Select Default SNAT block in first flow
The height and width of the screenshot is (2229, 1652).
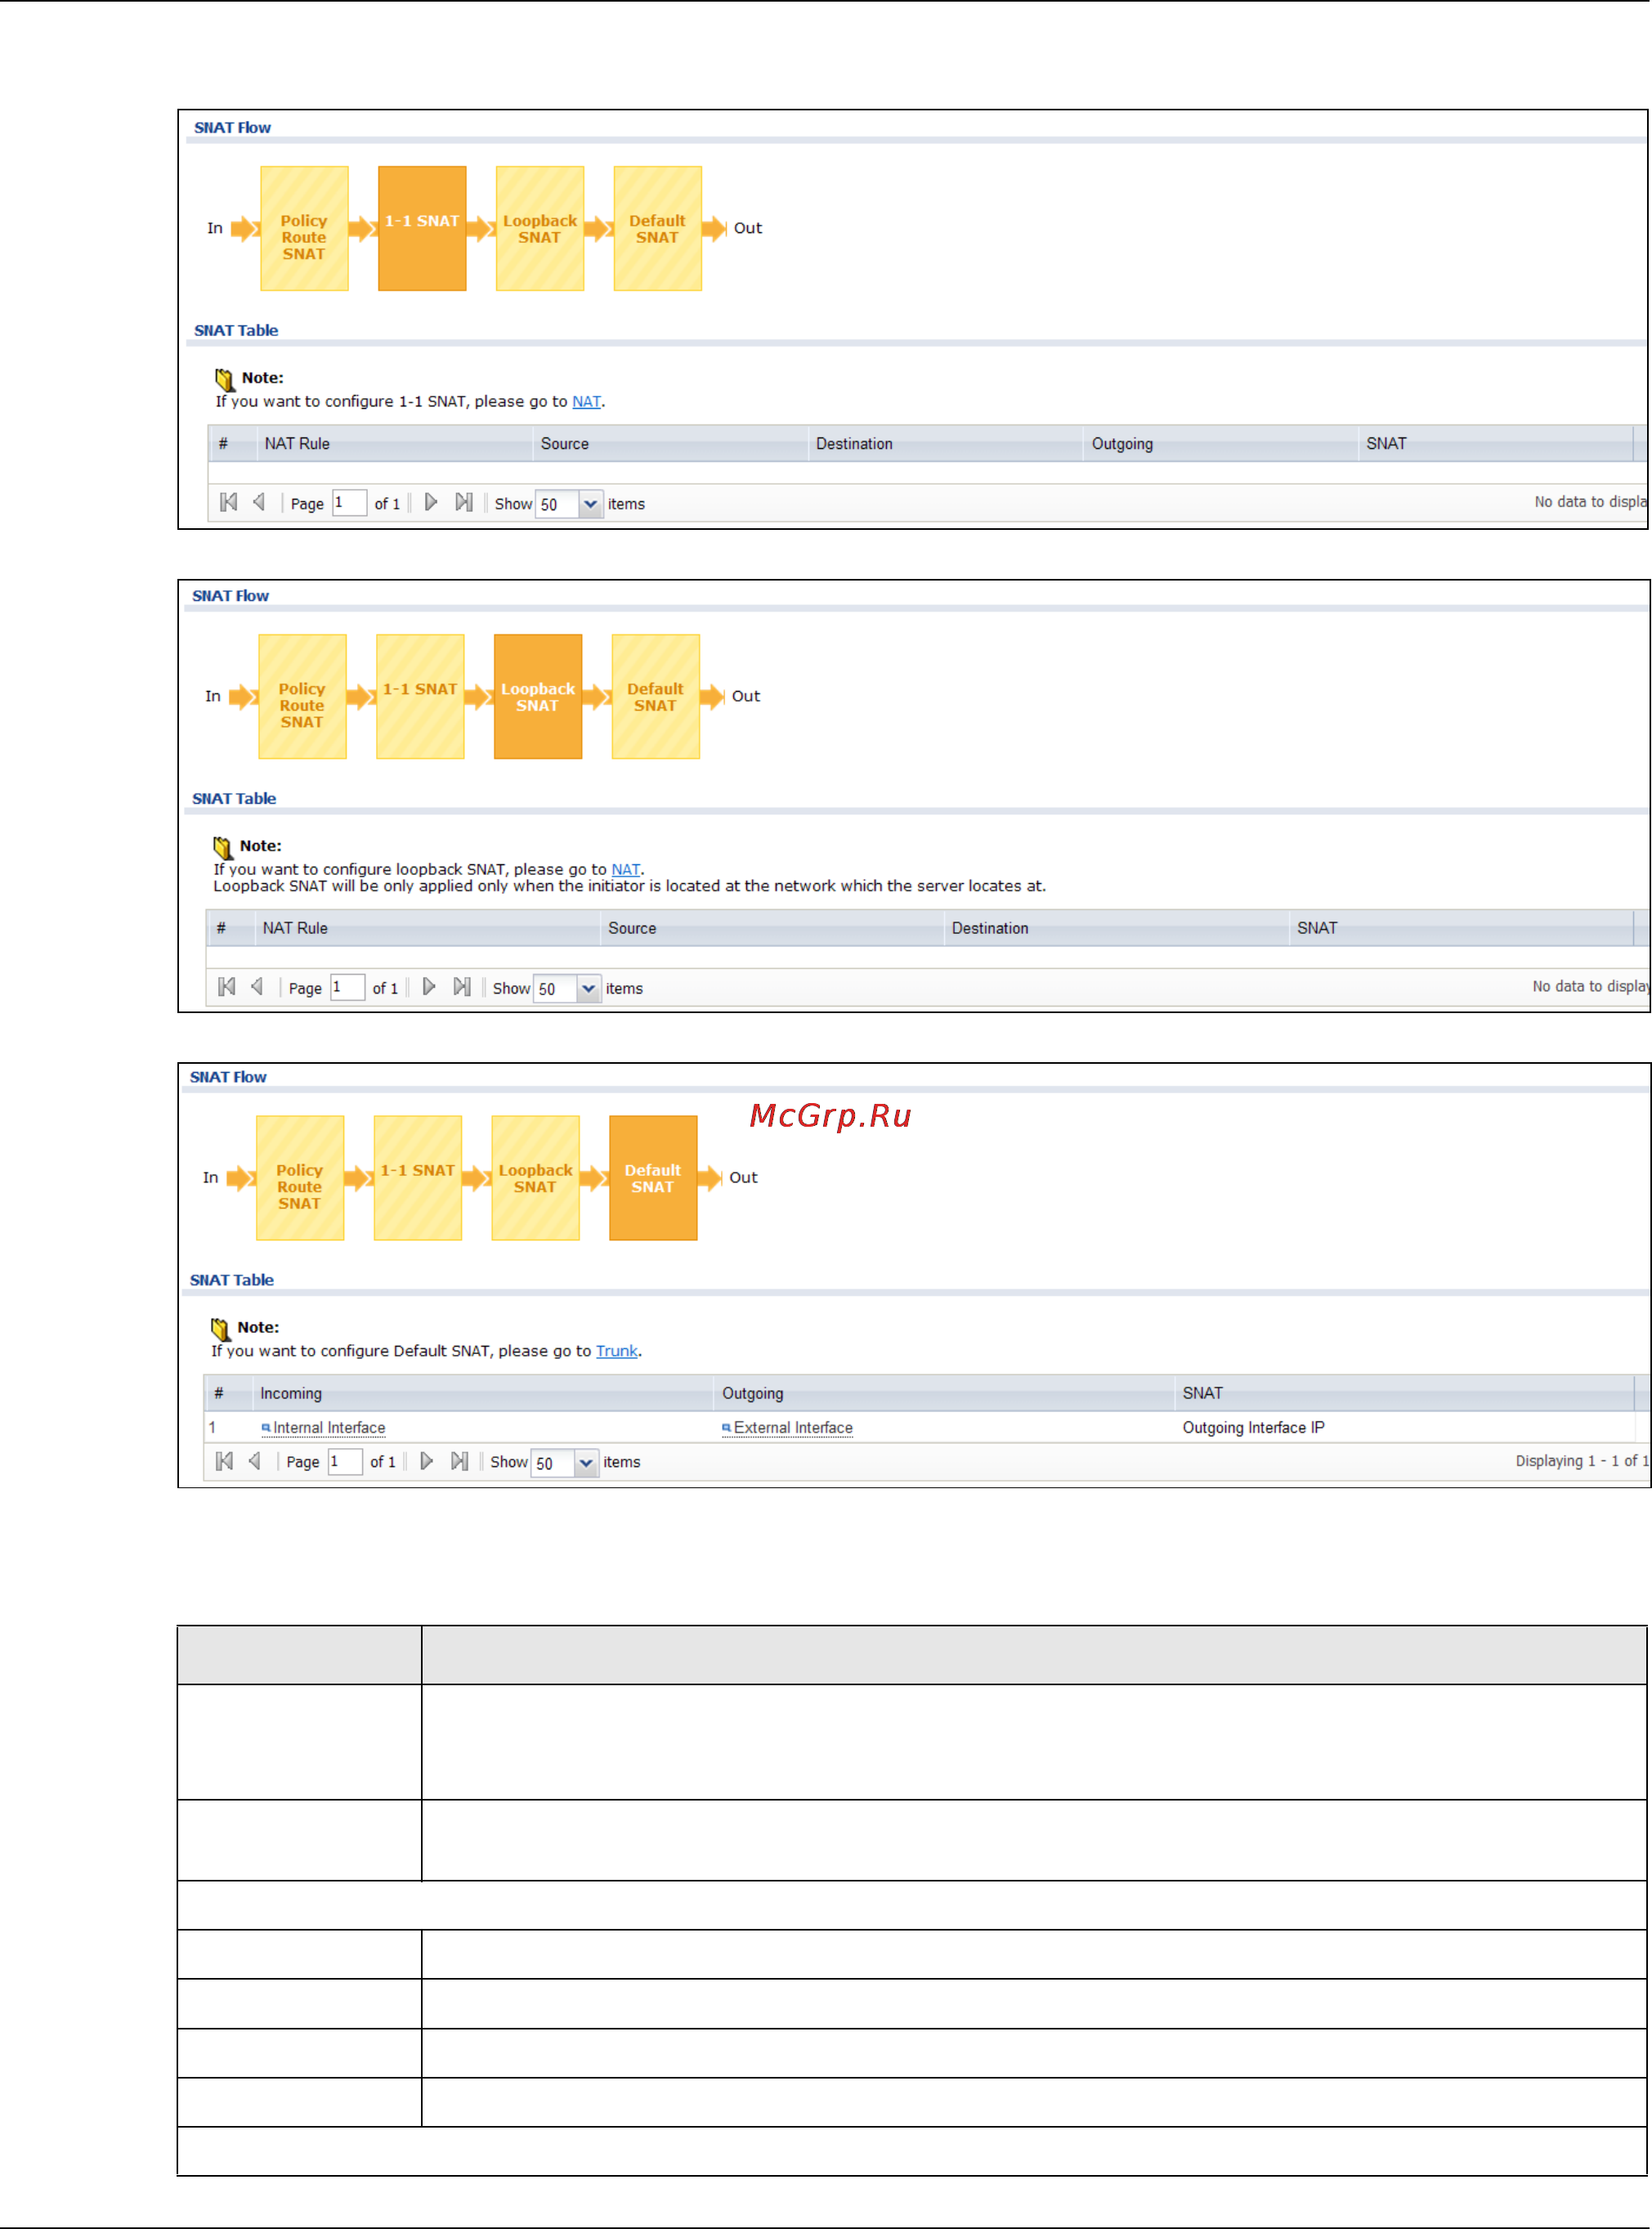pos(658,228)
